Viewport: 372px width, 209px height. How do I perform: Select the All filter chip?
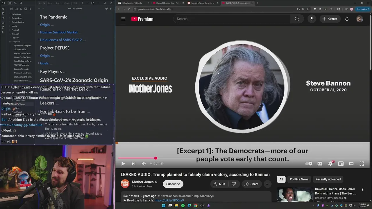[281, 179]
